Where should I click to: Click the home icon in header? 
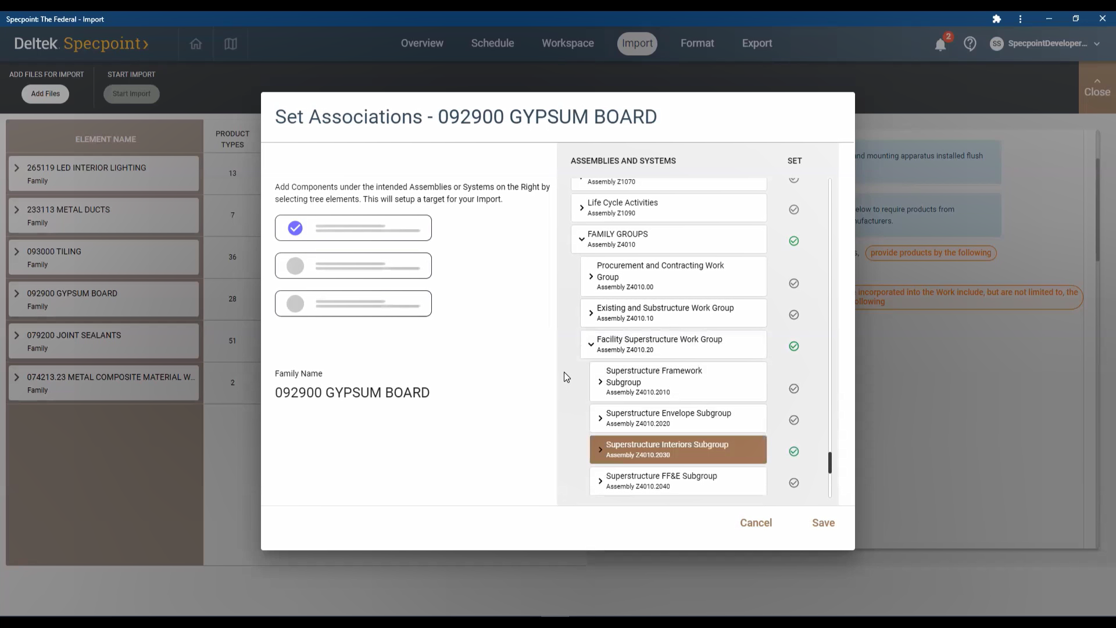[196, 44]
